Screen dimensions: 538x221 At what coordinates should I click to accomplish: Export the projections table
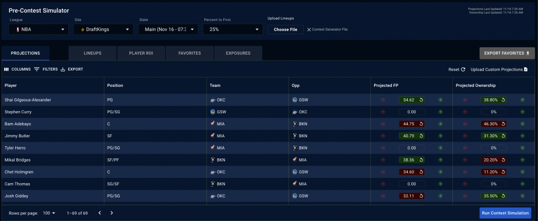tap(72, 69)
